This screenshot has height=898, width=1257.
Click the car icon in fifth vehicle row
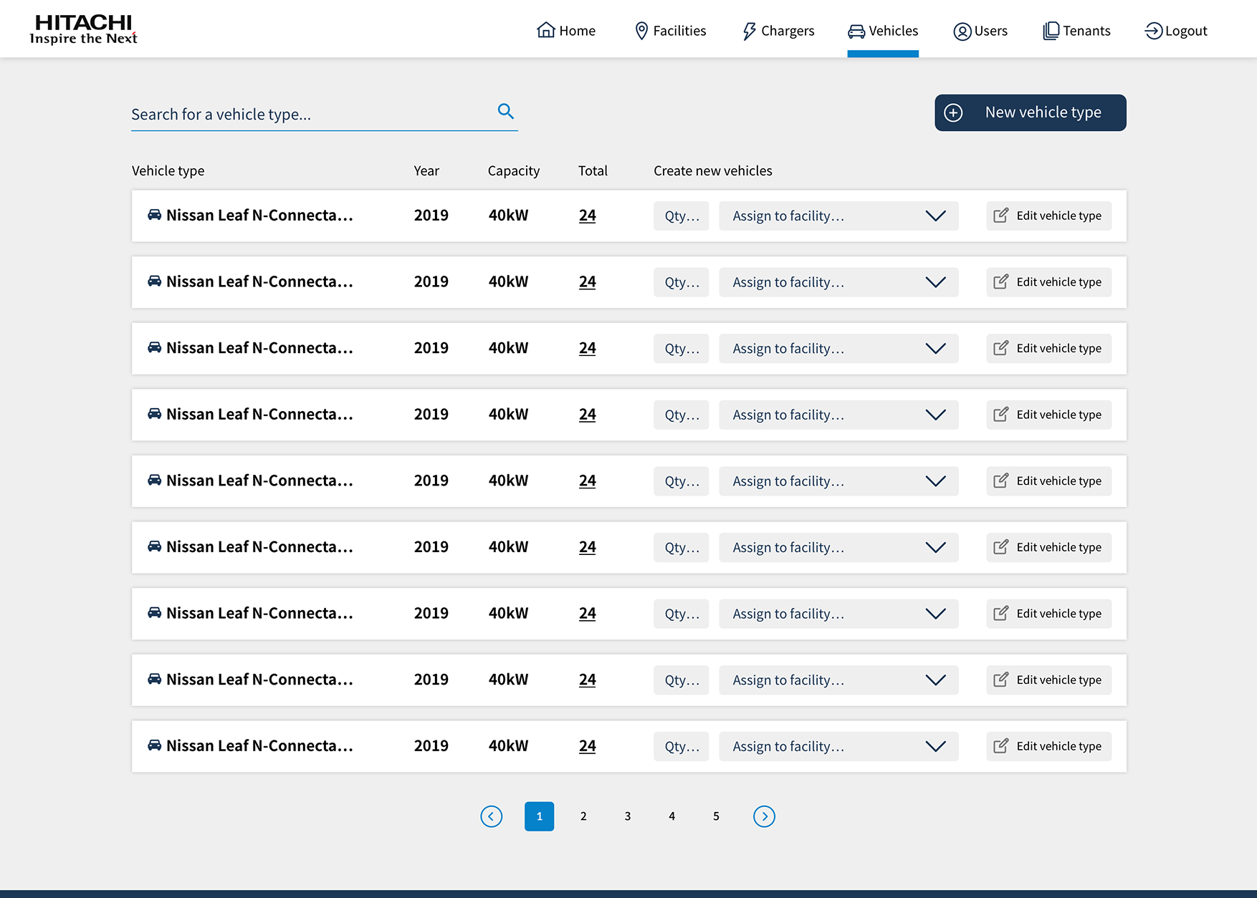(x=154, y=480)
